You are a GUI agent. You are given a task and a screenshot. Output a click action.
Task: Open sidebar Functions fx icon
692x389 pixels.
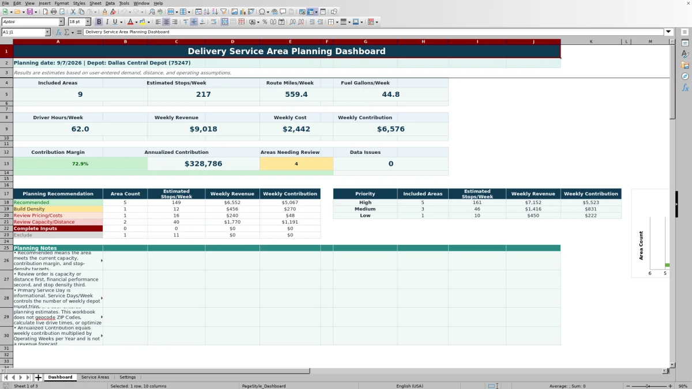click(x=685, y=88)
